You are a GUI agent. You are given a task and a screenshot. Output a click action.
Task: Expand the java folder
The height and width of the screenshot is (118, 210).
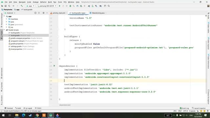point(7,22)
